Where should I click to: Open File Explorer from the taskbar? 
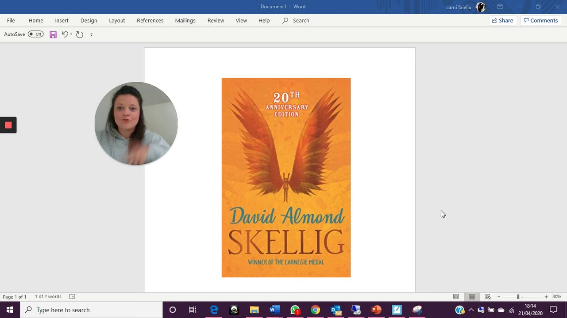254,310
